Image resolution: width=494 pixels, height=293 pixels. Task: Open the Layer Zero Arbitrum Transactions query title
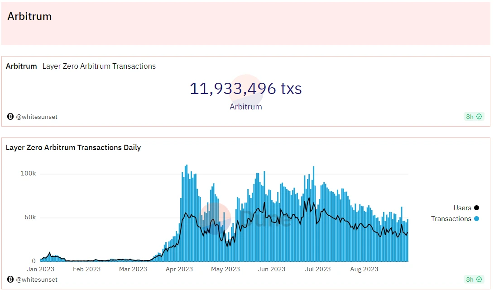click(x=99, y=66)
